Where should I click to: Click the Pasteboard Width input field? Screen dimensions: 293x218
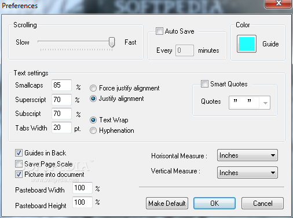(82, 188)
